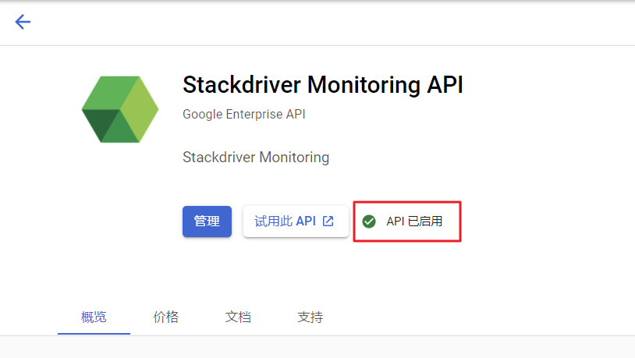This screenshot has width=635, height=358.
Task: Click the light green right facet of logo
Action: [142, 109]
